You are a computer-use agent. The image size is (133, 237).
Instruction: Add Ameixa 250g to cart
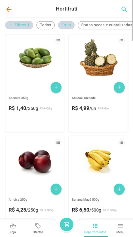56,189
